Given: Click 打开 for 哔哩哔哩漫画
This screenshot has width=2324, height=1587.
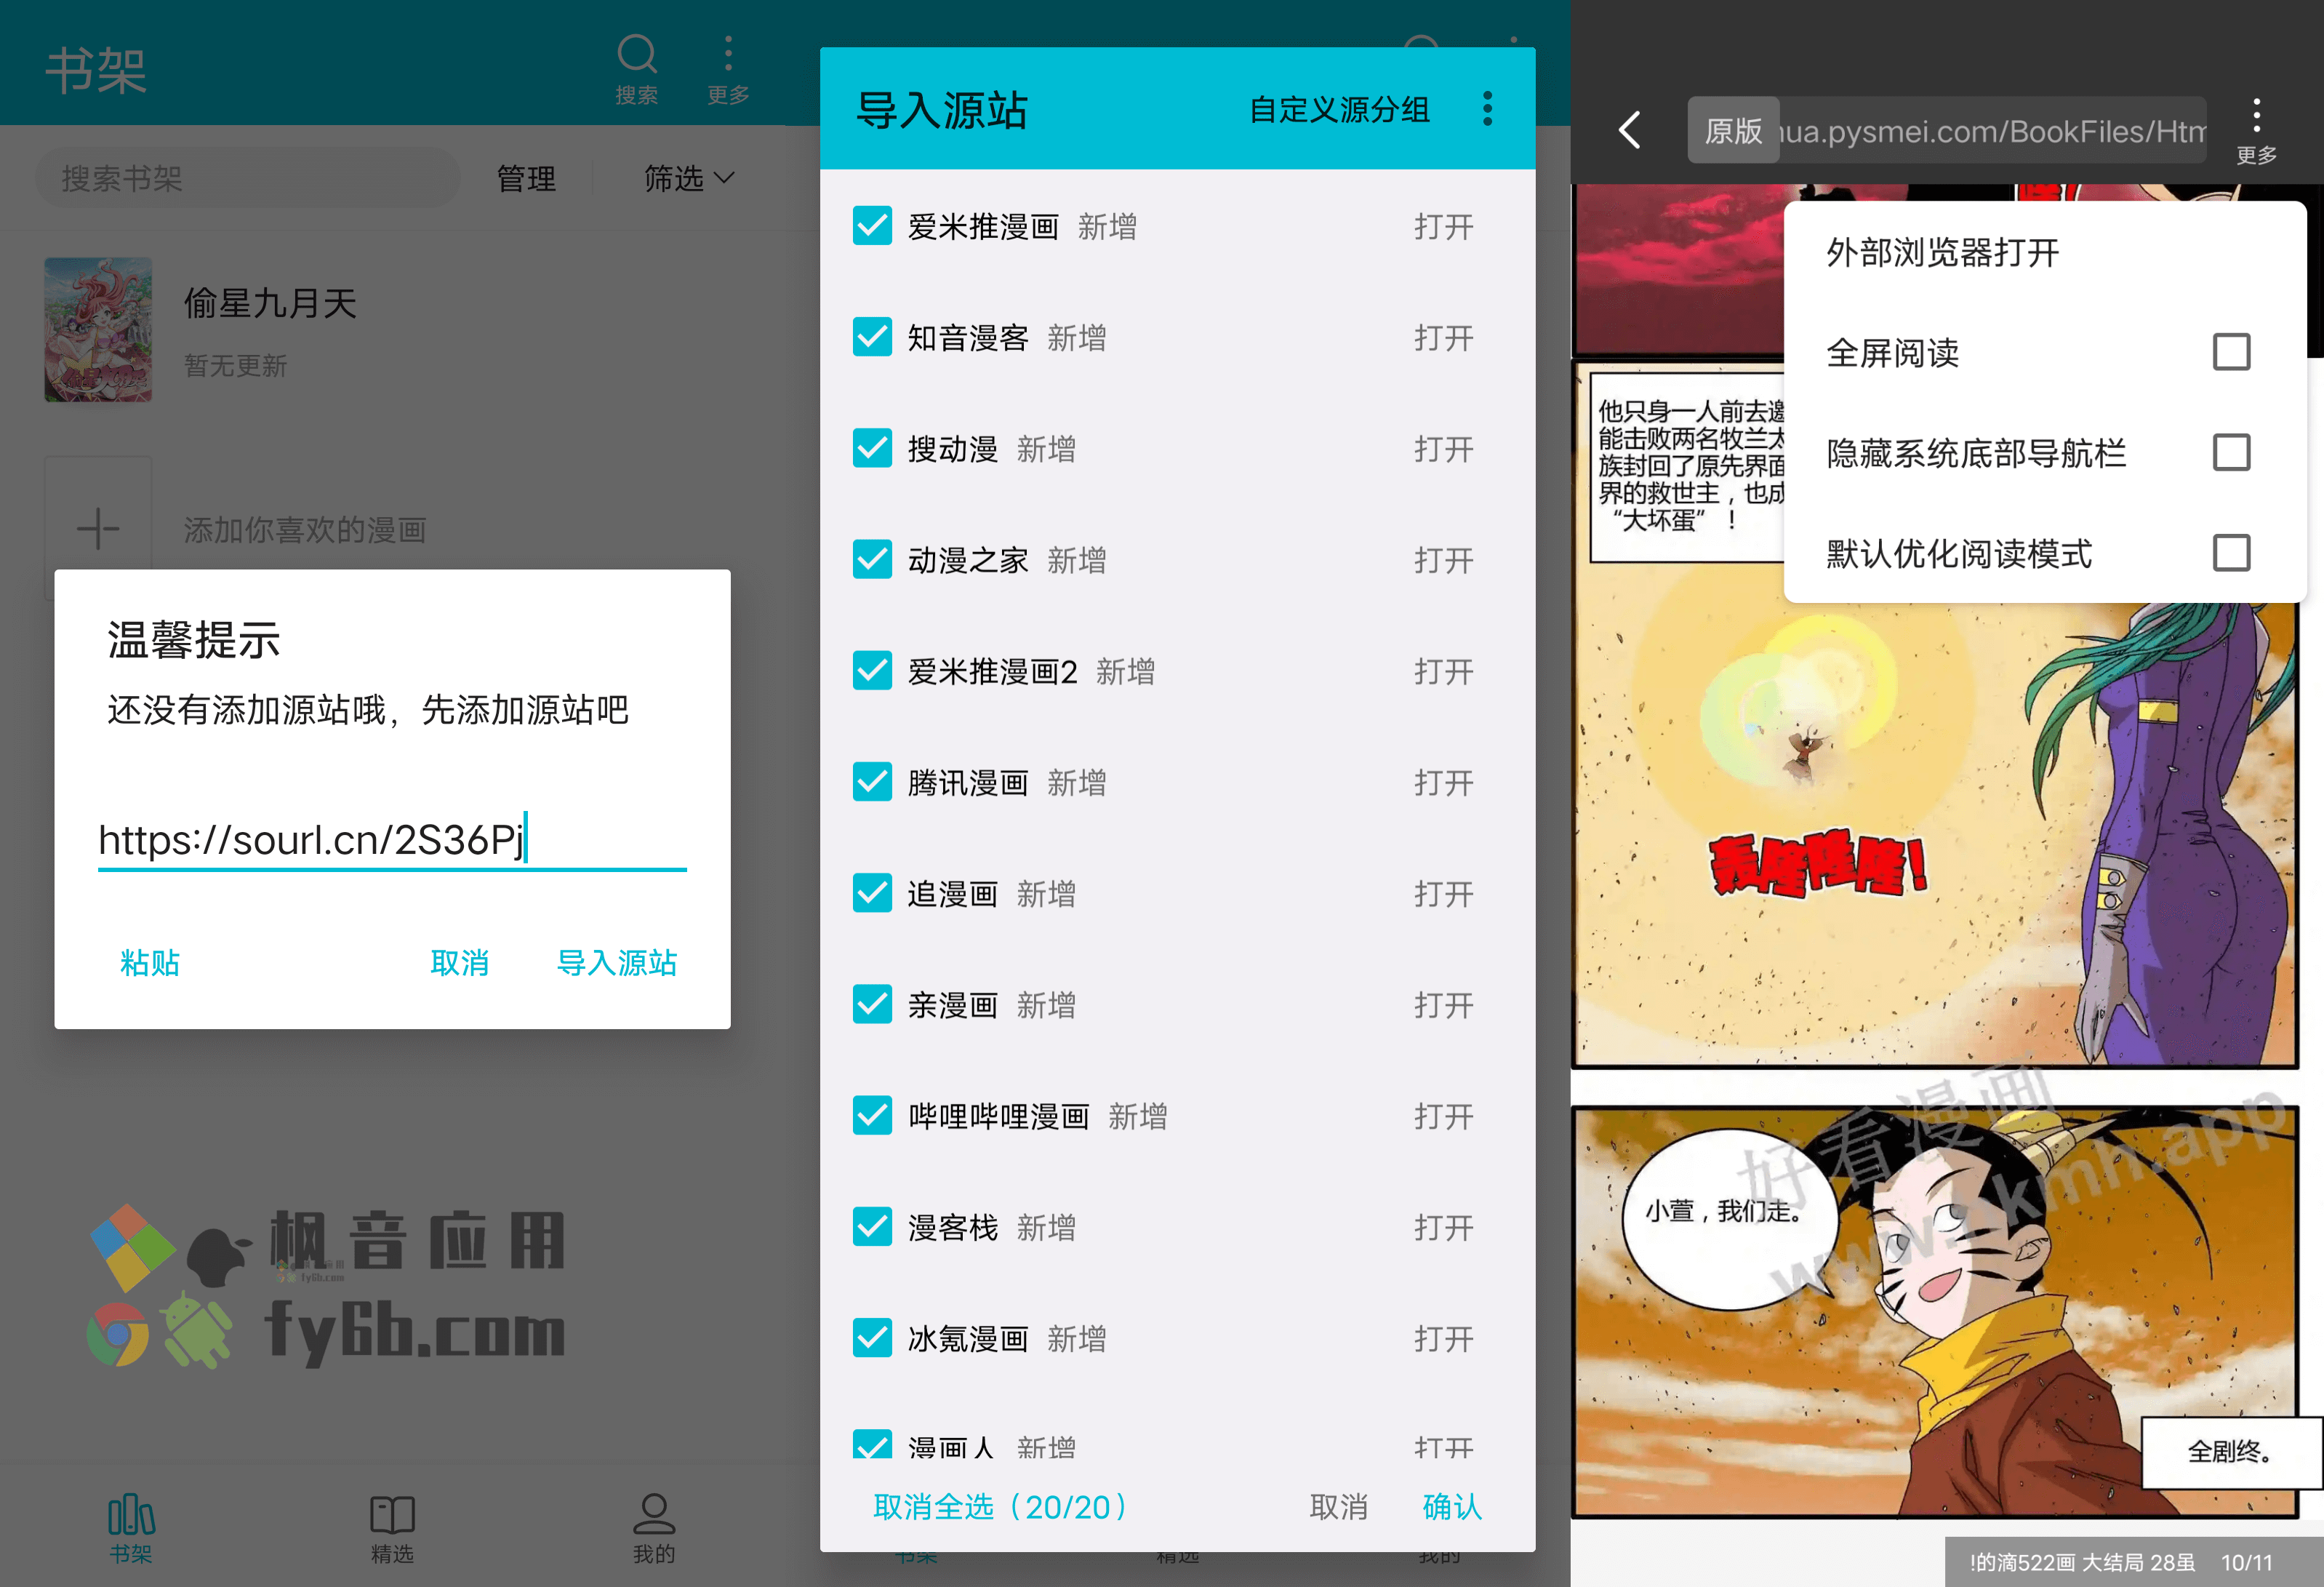Looking at the screenshot, I should pos(1443,1116).
